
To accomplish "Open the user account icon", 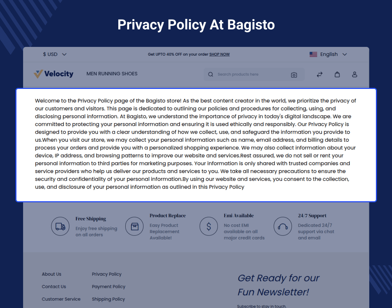I will tap(355, 74).
